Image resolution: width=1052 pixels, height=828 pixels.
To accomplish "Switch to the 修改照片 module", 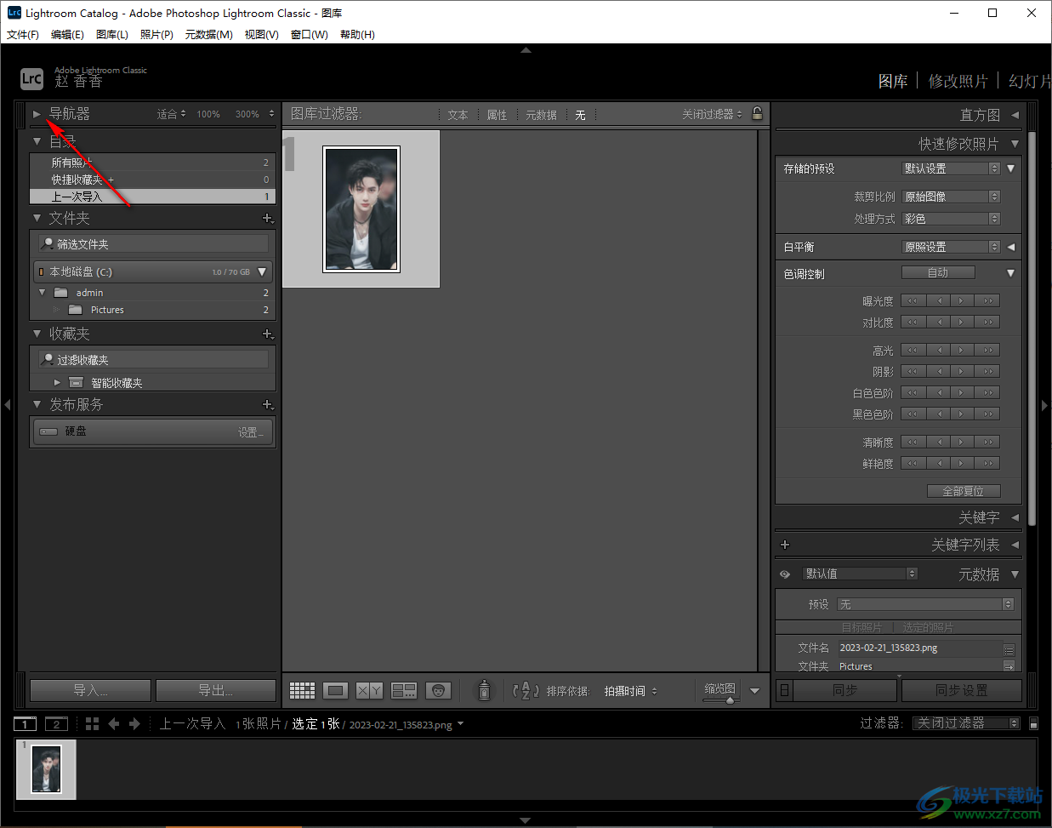I will click(958, 81).
